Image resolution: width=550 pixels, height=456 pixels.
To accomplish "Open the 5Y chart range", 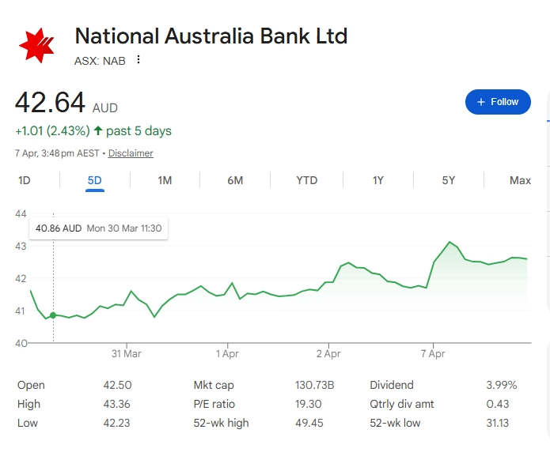I will click(x=449, y=180).
